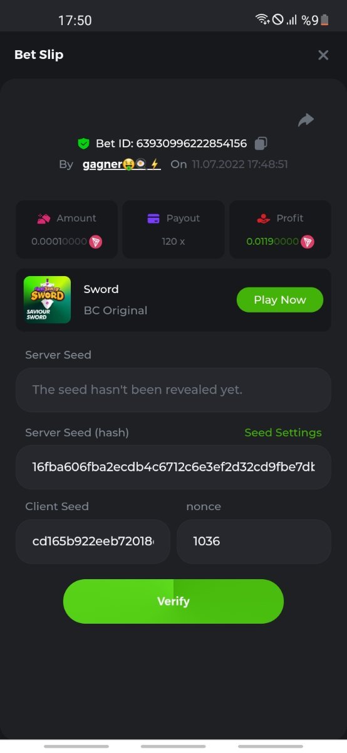This screenshot has width=347, height=753.
Task: Click the Play Now button
Action: coord(280,300)
